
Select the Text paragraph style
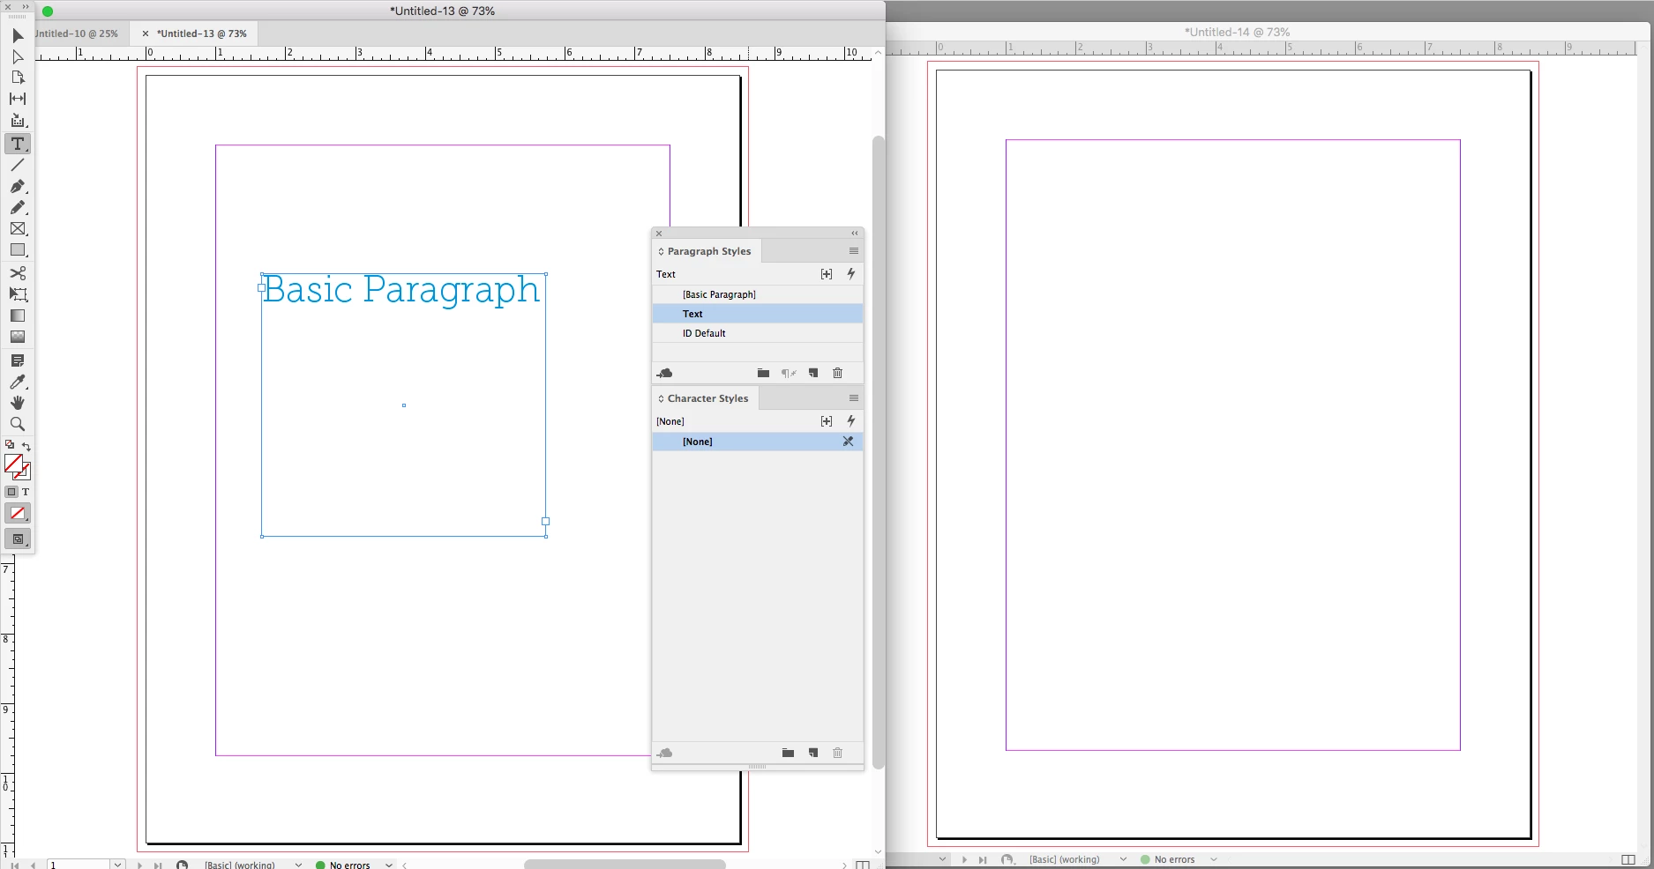pyautogui.click(x=758, y=314)
